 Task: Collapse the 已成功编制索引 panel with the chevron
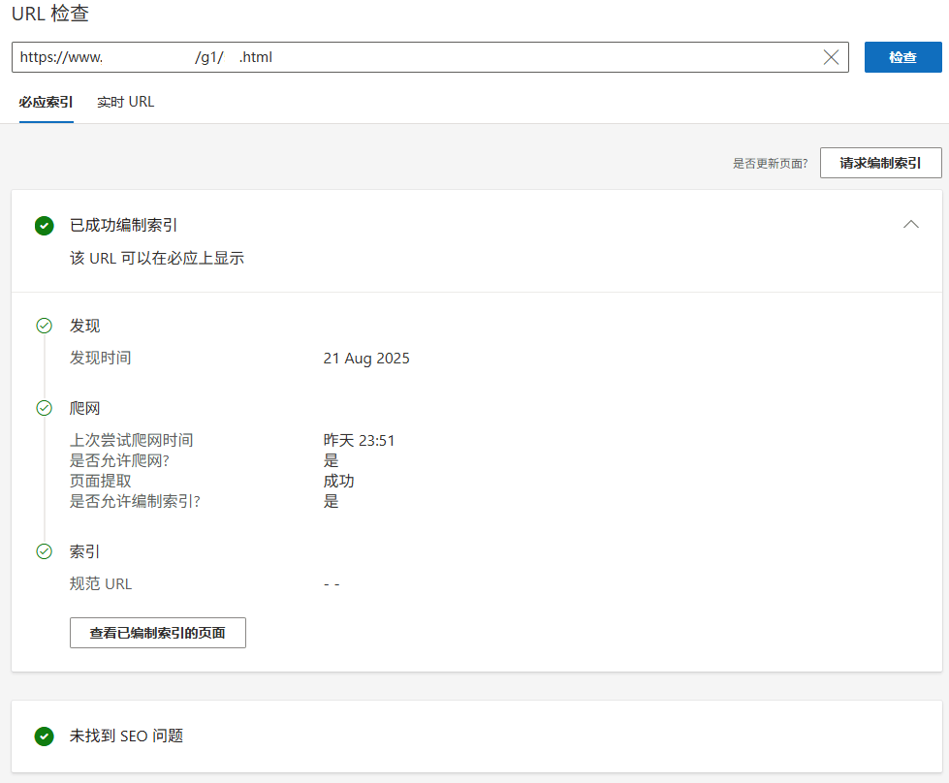[x=910, y=224]
